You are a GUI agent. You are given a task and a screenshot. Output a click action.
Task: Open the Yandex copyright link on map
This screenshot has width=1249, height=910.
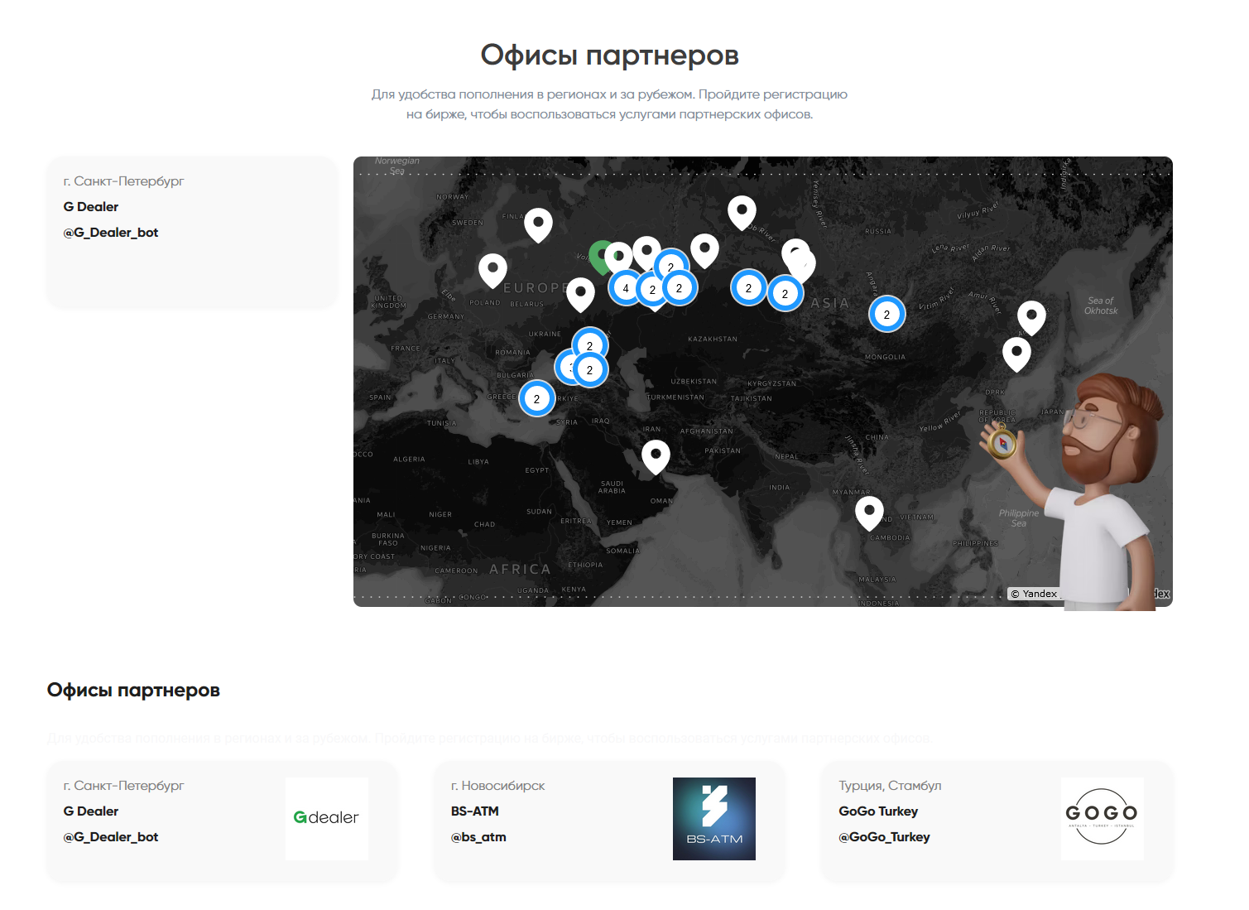coord(1034,594)
